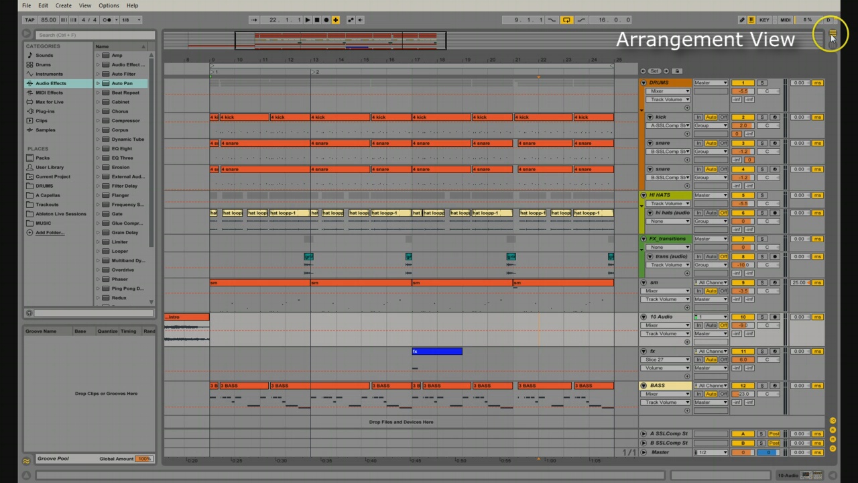Open the Options menu
Screen dimensions: 858x483
(x=109, y=5)
